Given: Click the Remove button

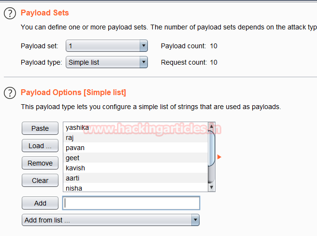Looking at the screenshot, I should pyautogui.click(x=40, y=163).
